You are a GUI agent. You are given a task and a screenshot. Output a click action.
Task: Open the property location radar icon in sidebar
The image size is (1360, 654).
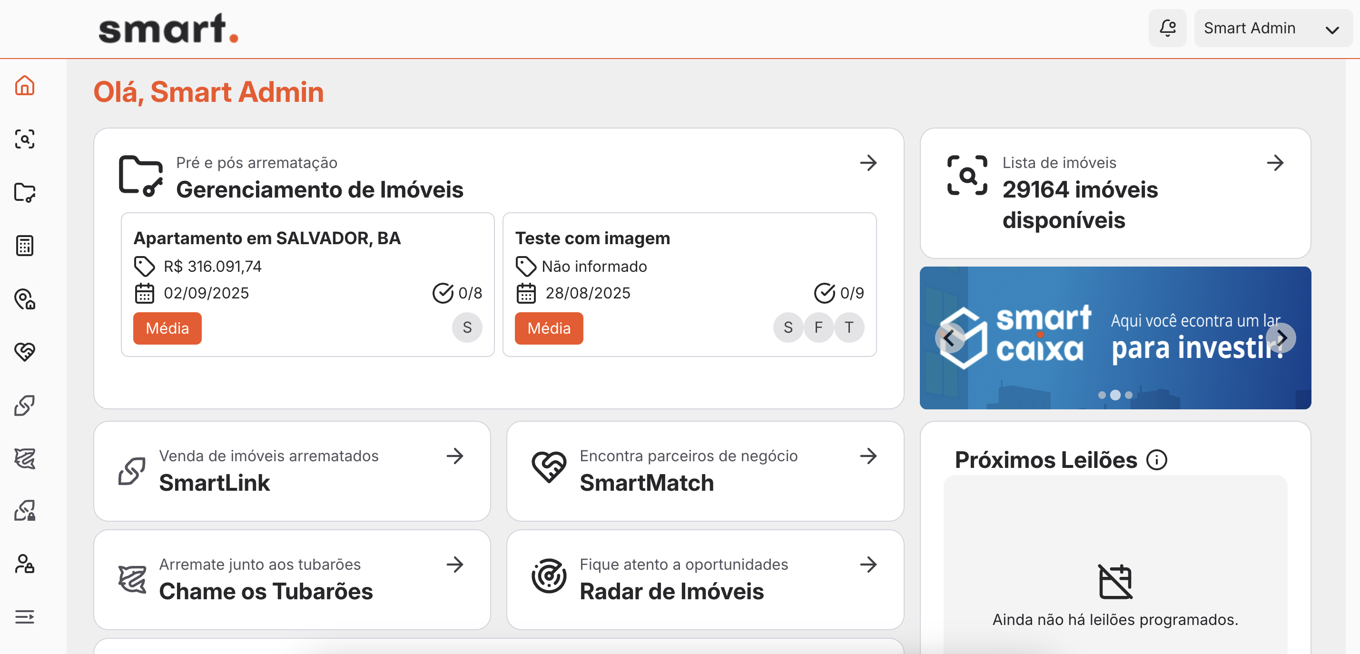coord(24,300)
